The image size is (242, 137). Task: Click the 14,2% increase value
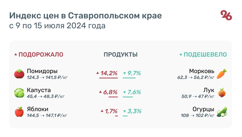tap(109, 73)
